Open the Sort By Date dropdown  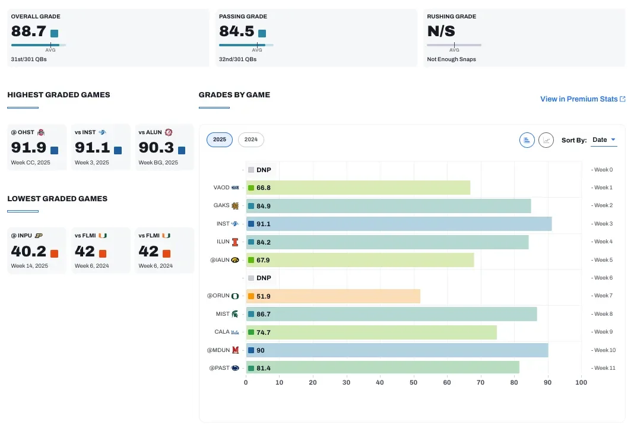pos(604,140)
